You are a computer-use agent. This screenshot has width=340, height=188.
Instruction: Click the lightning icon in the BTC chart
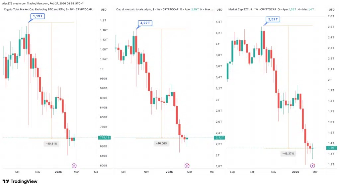(x=312, y=166)
